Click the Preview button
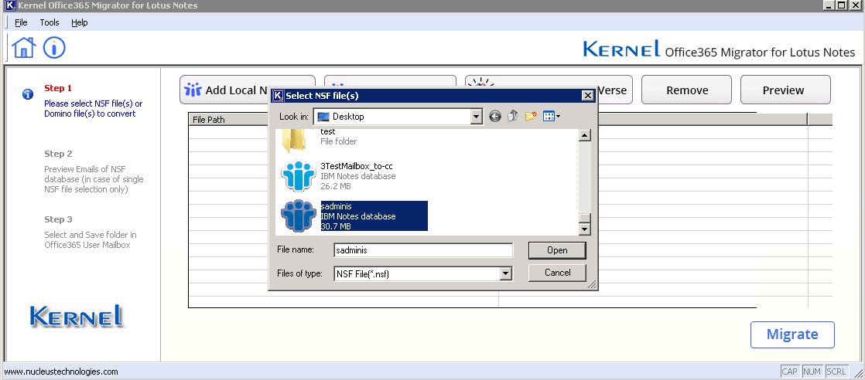 click(785, 90)
